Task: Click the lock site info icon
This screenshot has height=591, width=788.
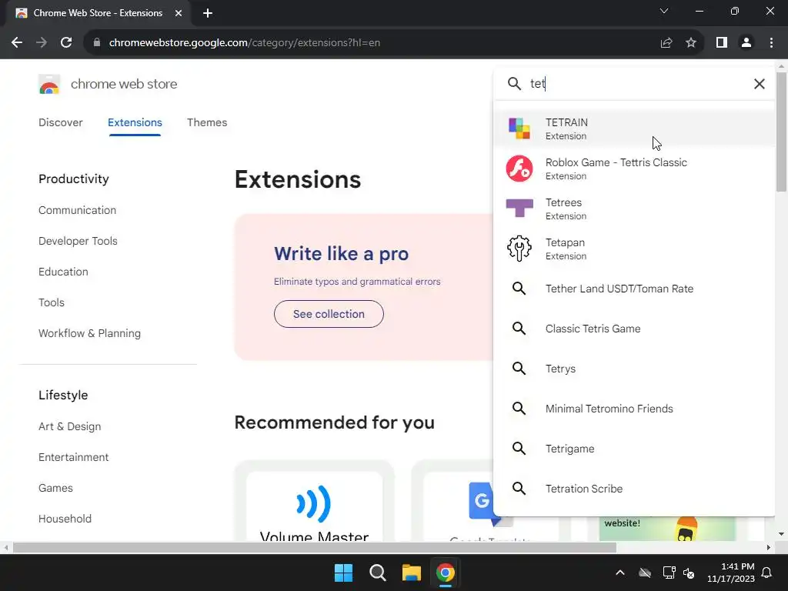Action: click(97, 43)
